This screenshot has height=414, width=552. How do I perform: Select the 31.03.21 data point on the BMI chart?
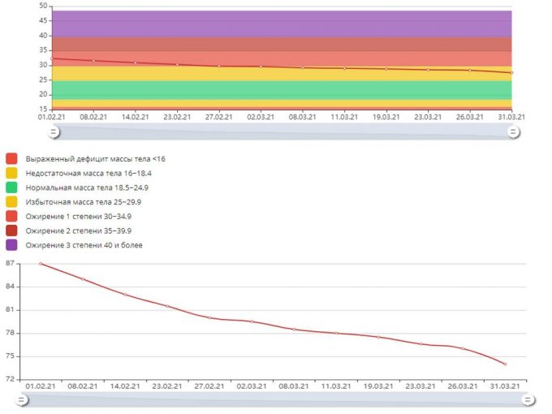(511, 72)
